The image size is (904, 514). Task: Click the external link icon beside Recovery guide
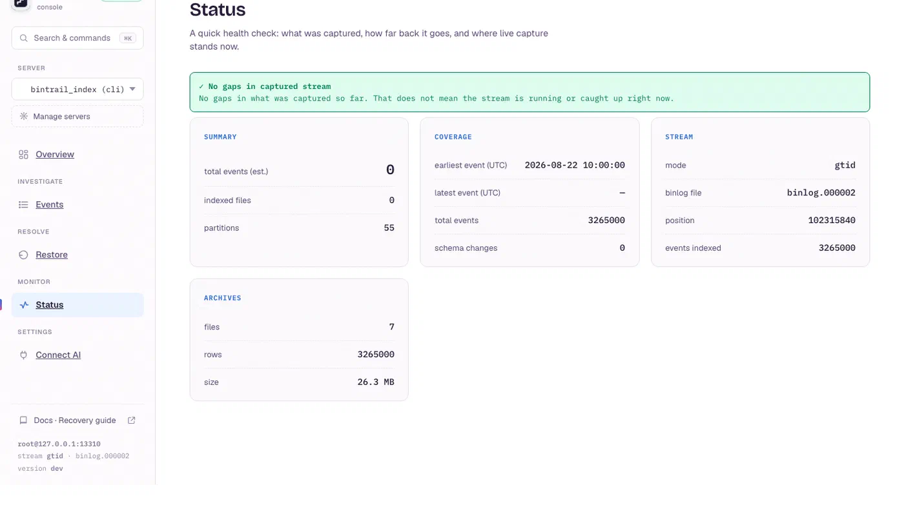coord(132,420)
